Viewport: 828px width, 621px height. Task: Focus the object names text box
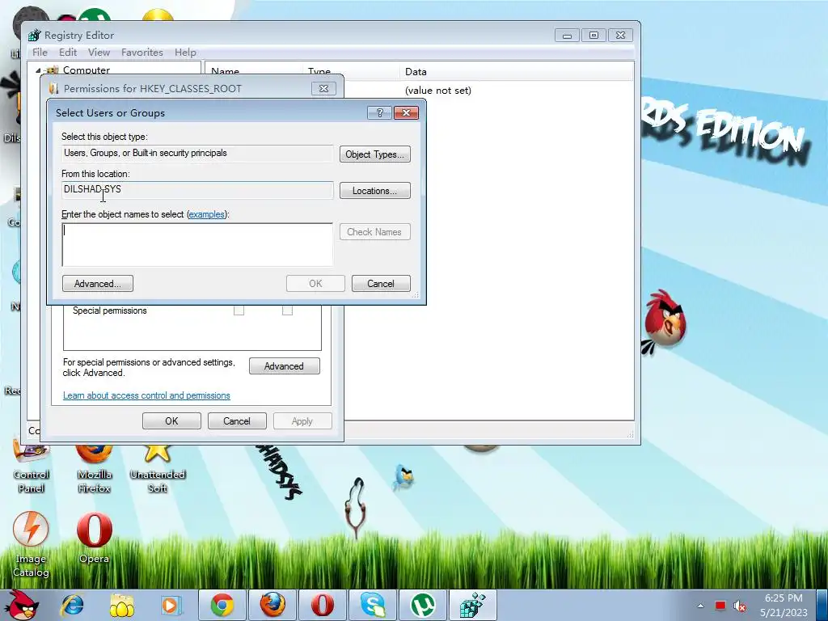[x=197, y=244]
